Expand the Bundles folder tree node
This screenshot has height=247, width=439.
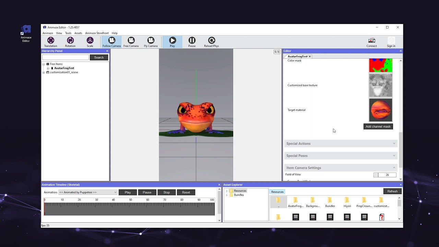(227, 195)
